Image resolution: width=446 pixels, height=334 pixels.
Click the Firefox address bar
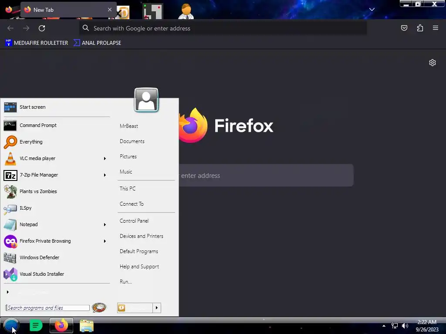tap(223, 28)
